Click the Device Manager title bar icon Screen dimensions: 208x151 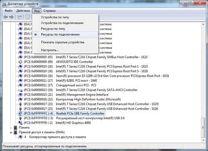[4, 4]
